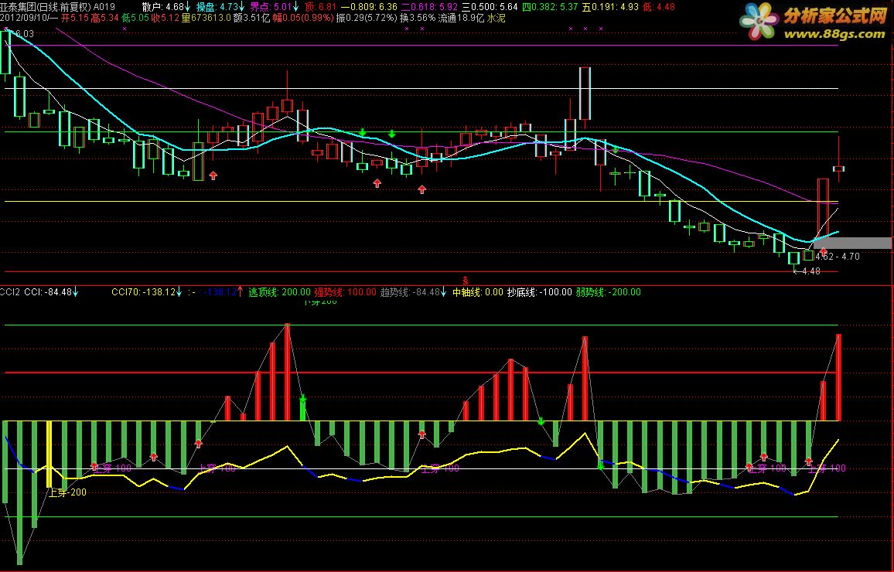Click the red up arrow beside 4.62 - 4.70
The height and width of the screenshot is (572, 894).
pos(824,251)
